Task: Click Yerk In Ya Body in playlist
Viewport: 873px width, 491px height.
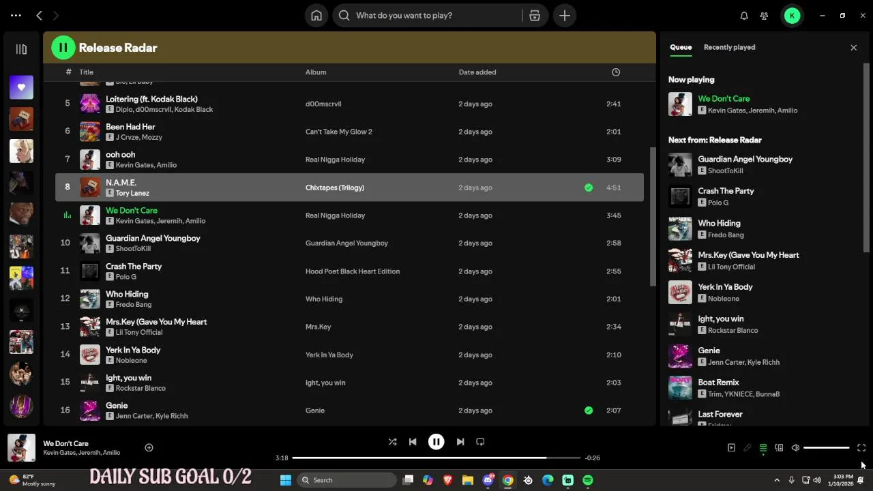Action: pyautogui.click(x=133, y=350)
